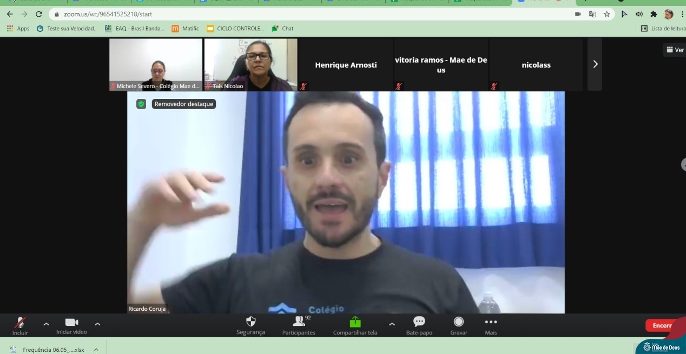This screenshot has width=686, height=354.
Task: Click the Removedor destaque button
Action: coord(184,104)
